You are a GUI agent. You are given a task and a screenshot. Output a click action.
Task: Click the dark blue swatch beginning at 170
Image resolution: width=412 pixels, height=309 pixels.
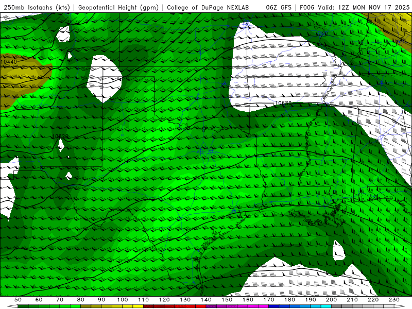pos(274,306)
